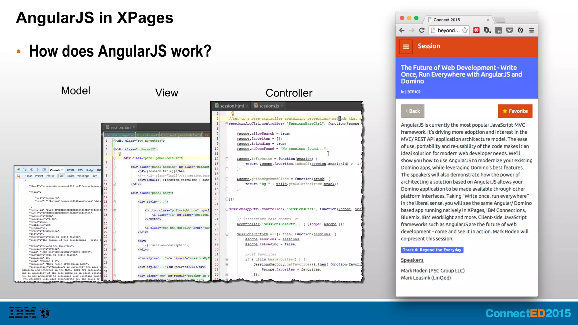This screenshot has width=578, height=325.
Task: Collapse the panel-heading div on line 7
Action: 115,167
